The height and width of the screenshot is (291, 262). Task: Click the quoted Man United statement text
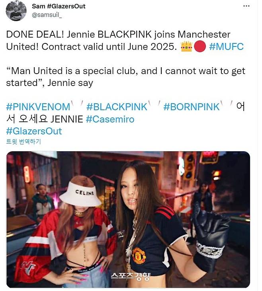[126, 77]
